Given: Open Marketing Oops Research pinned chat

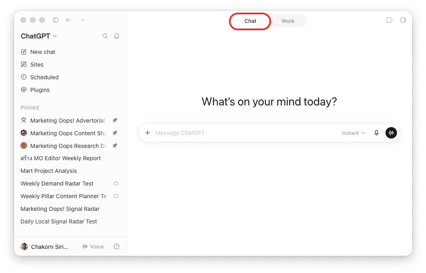Looking at the screenshot, I should pos(68,146).
